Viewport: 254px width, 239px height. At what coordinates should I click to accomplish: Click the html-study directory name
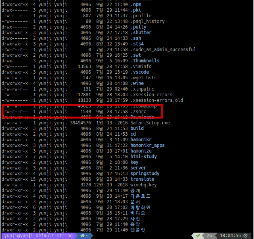pos(144,156)
